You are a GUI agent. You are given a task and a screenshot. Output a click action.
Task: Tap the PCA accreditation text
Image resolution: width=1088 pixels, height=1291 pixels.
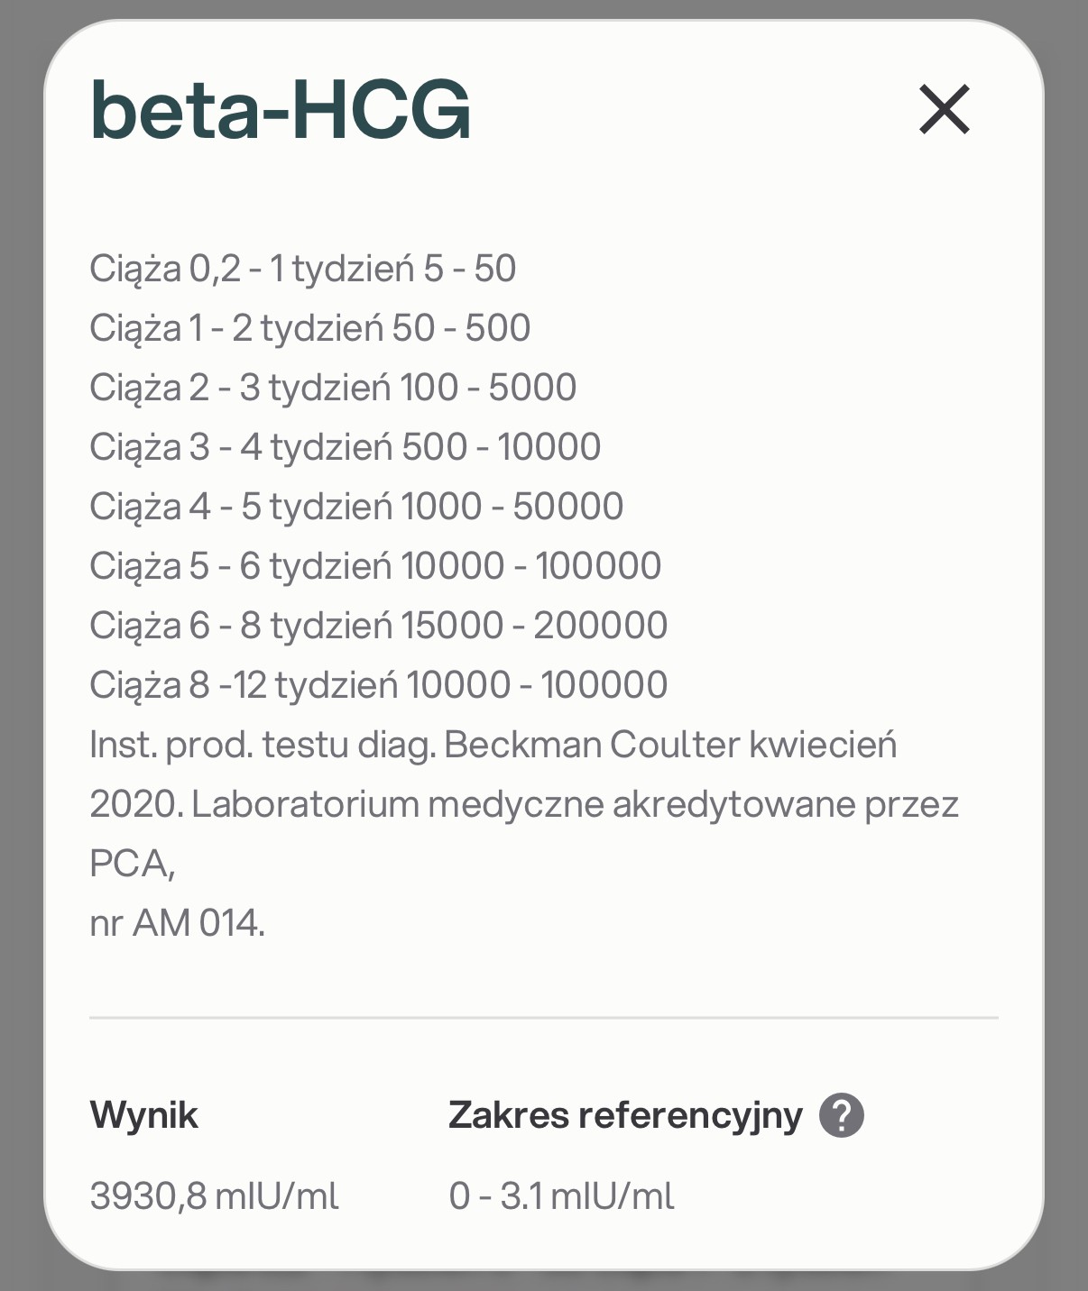tap(132, 864)
